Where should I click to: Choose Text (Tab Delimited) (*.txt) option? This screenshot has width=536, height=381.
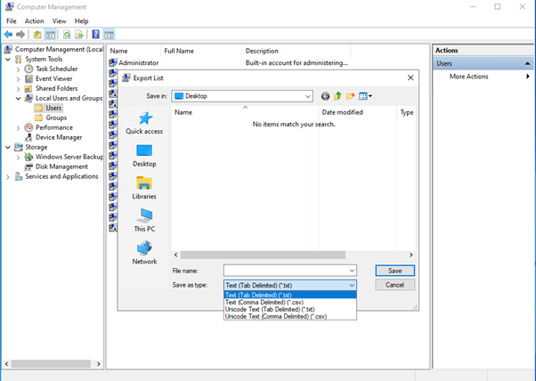290,295
